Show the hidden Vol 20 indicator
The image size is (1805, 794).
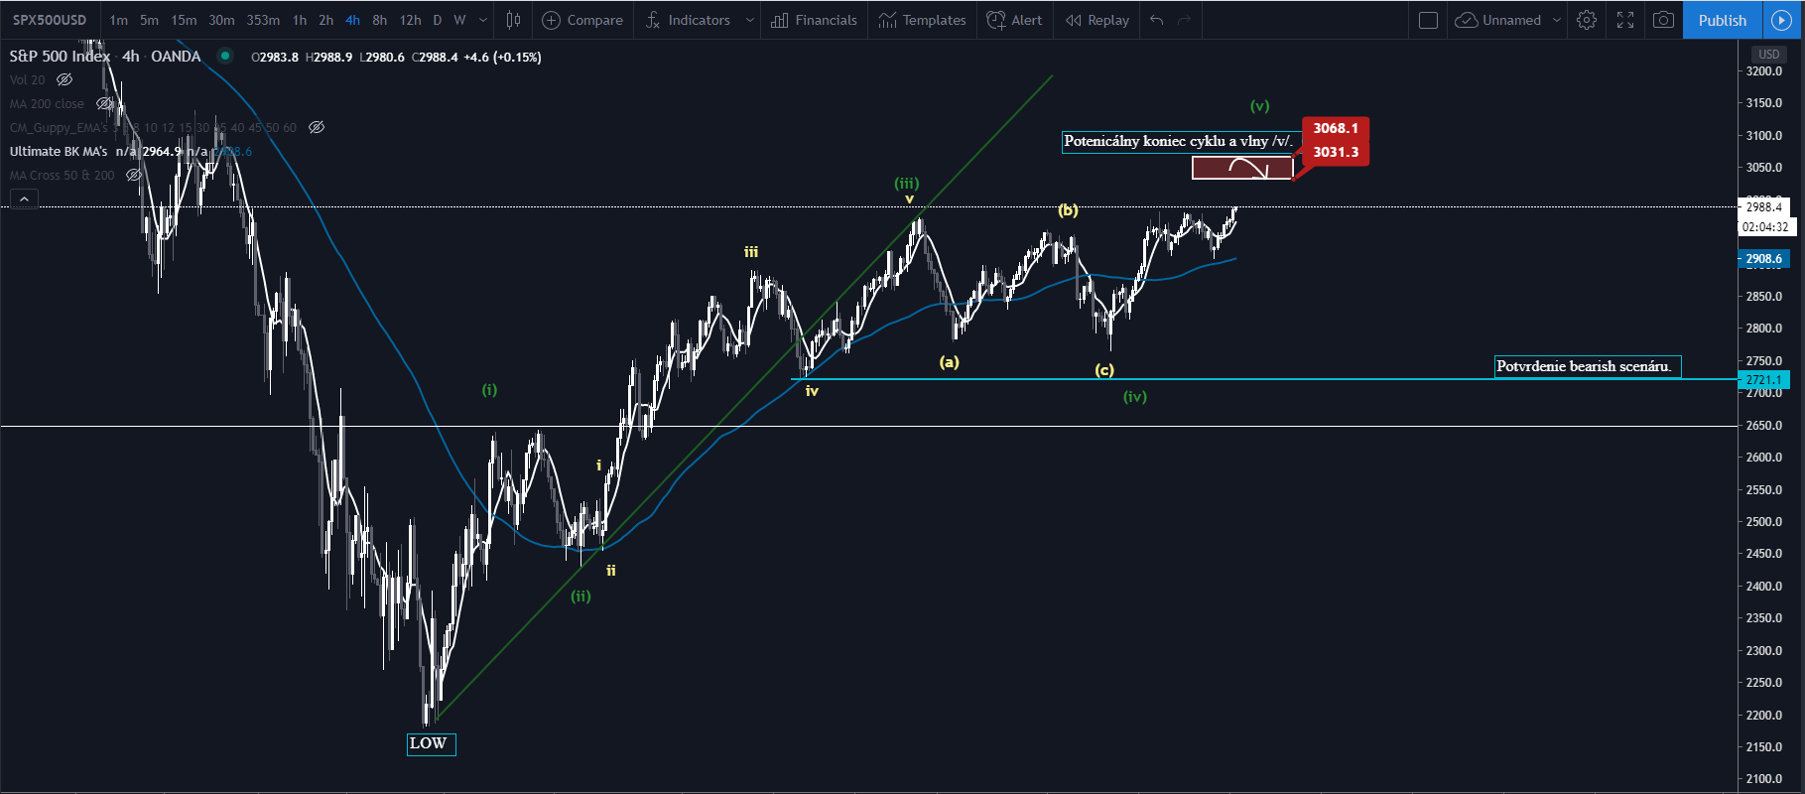pos(64,79)
